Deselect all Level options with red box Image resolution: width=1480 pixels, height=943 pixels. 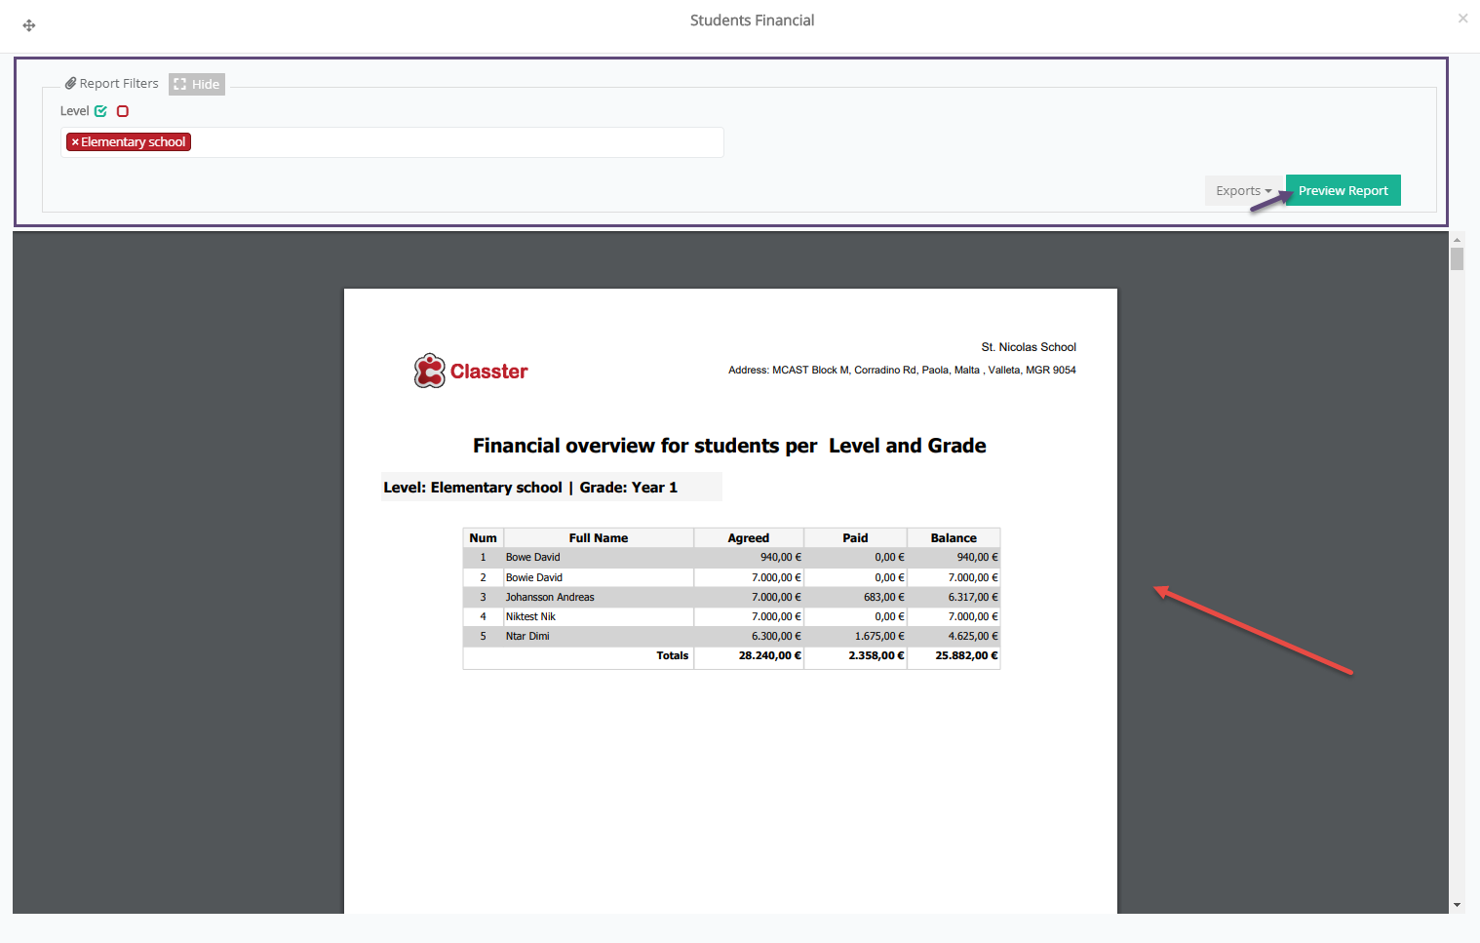tap(123, 111)
